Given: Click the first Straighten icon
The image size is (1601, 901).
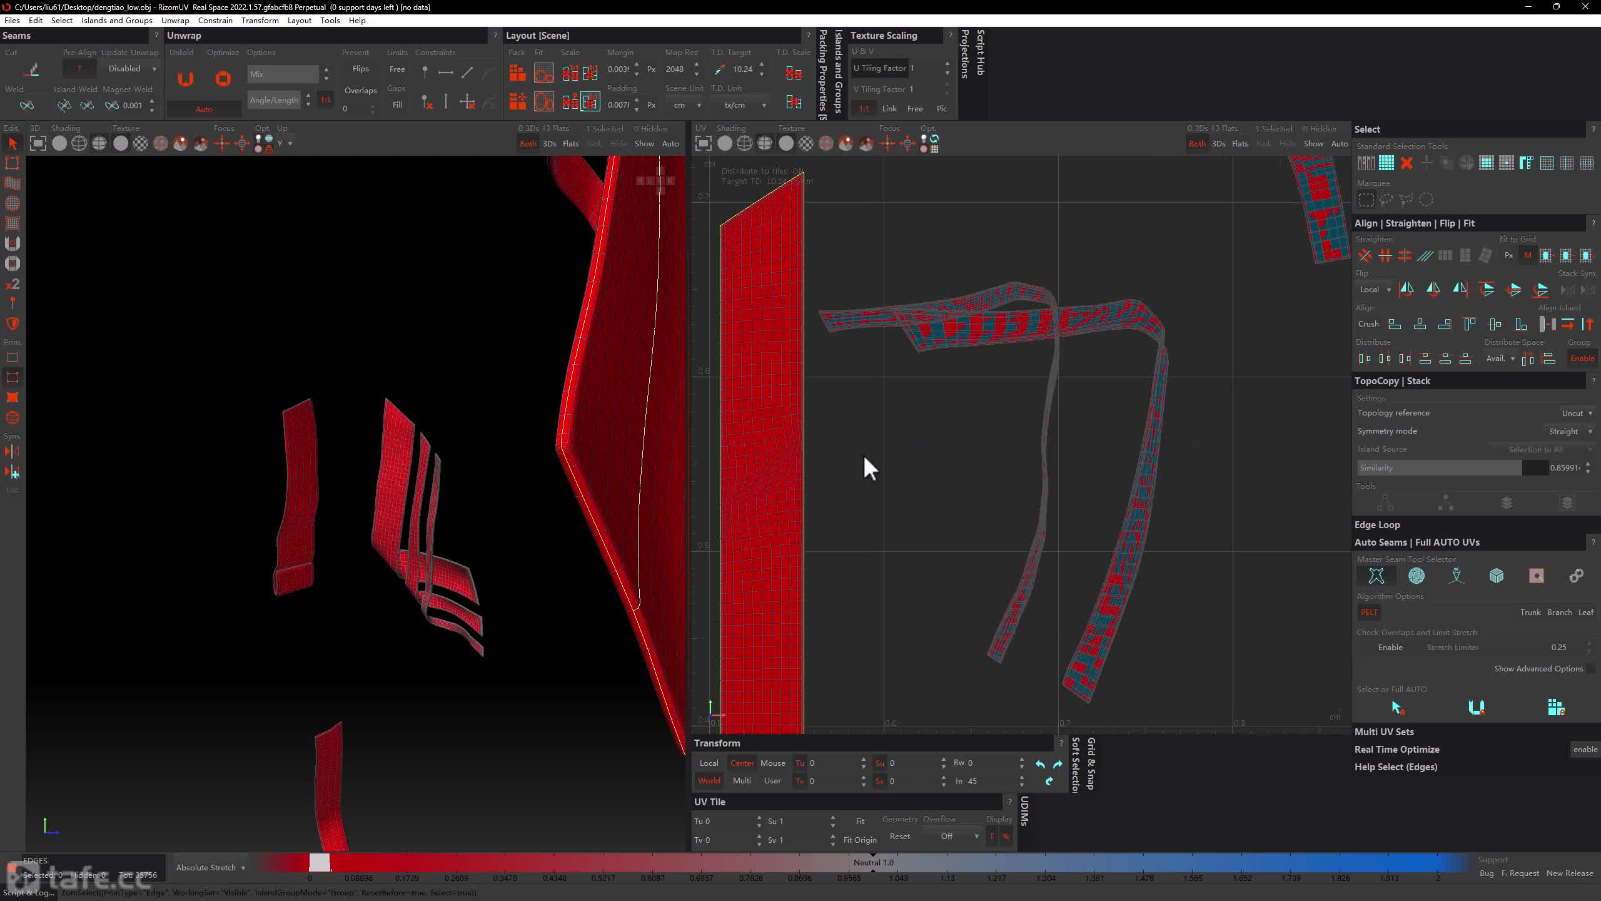Looking at the screenshot, I should (x=1365, y=256).
